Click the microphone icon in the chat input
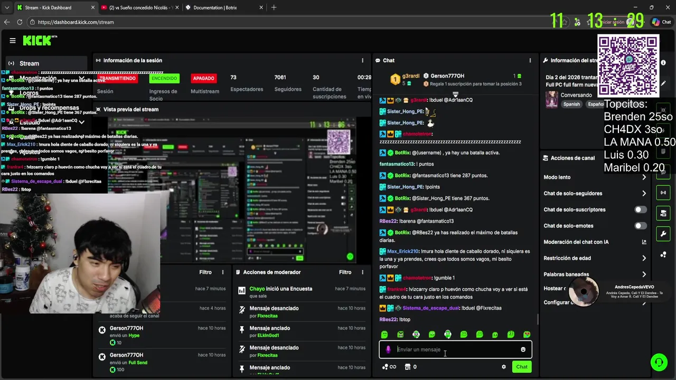This screenshot has width=676, height=380. [388, 349]
